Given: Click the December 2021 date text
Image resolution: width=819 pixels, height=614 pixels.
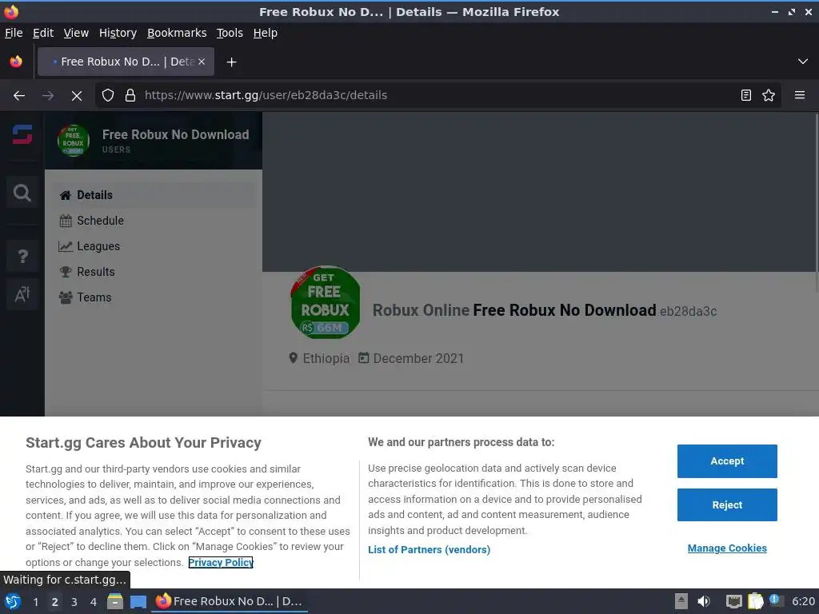Looking at the screenshot, I should pos(418,359).
